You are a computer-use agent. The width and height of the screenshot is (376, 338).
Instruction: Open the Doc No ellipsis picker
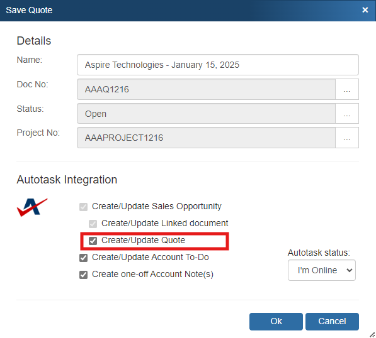[347, 89]
